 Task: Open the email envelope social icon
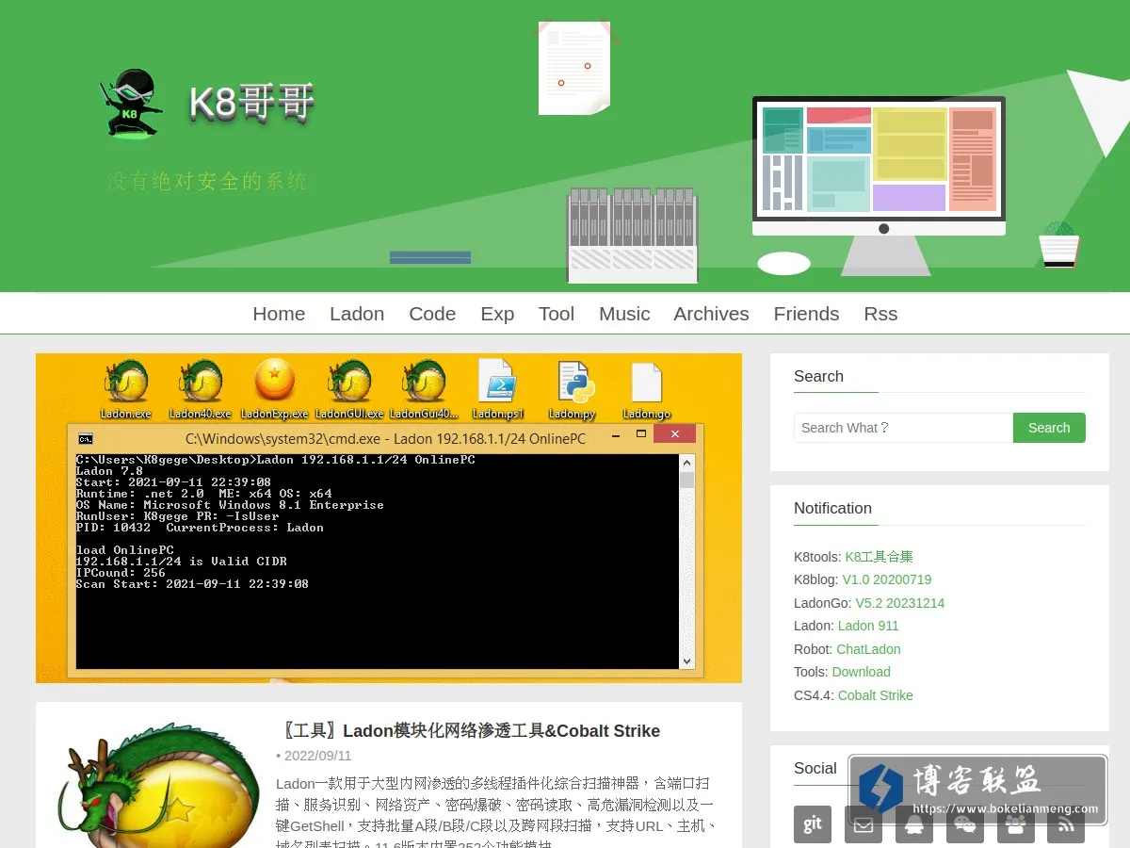tap(864, 824)
